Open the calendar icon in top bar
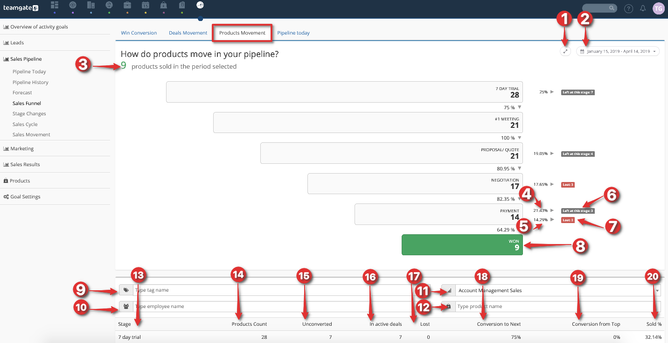This screenshot has height=343, width=668. coord(146,5)
